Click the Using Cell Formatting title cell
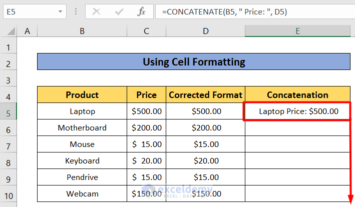Viewport: 355px width, 207px height. 193,62
